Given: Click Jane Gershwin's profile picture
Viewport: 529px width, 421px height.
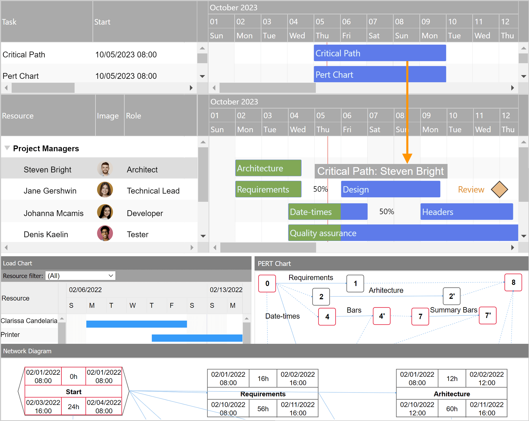Looking at the screenshot, I should coord(105,190).
